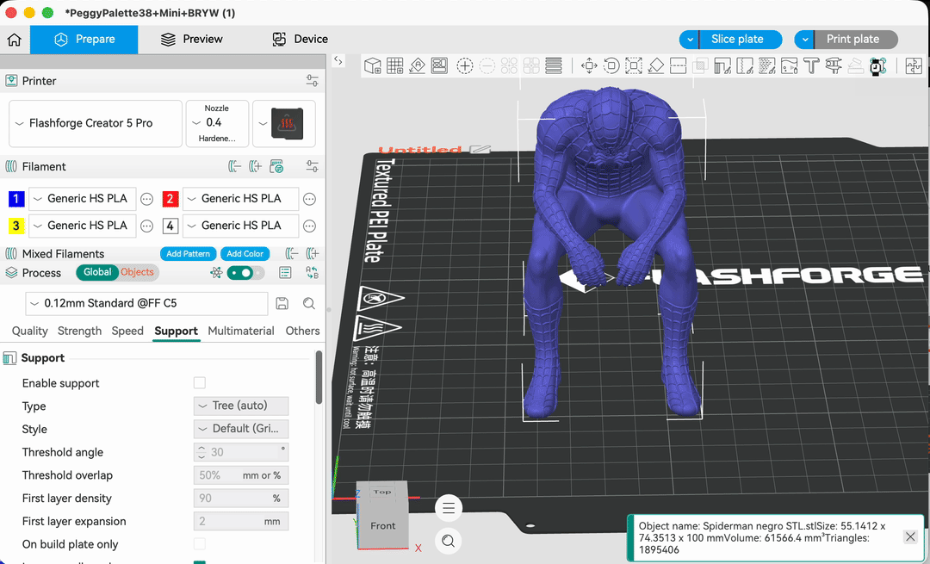
Task: Switch to the Preview tab
Action: (x=191, y=39)
